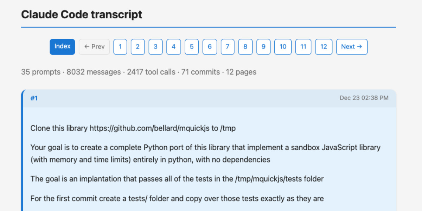Click the Index button

(x=62, y=47)
